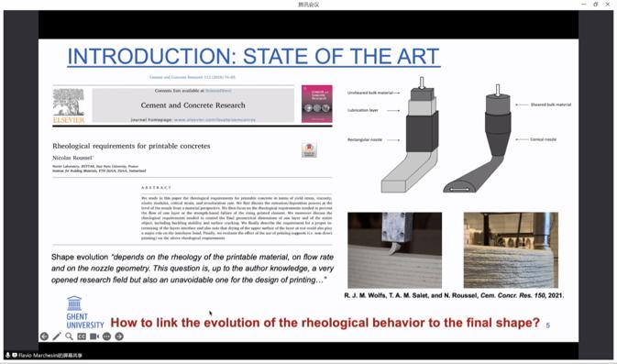Click the check for updates badge

(309, 150)
